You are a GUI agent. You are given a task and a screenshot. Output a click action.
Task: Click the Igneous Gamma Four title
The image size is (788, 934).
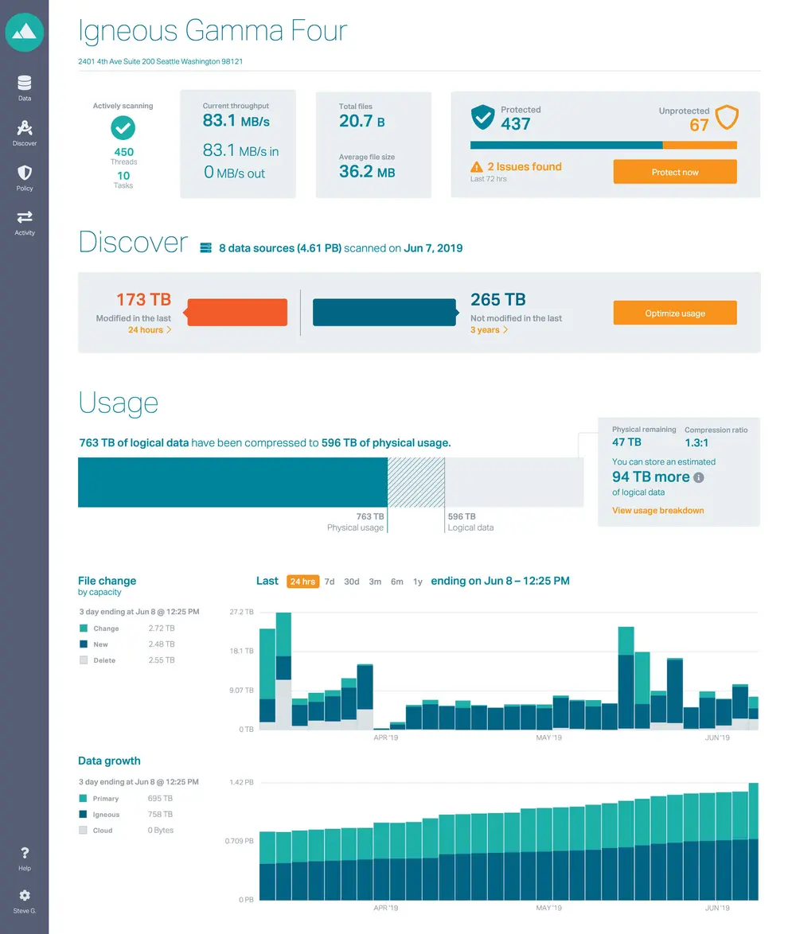[x=213, y=30]
